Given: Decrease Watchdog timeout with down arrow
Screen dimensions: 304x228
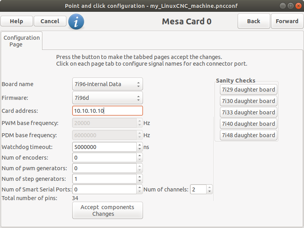Looking at the screenshot, I should 139,149.
